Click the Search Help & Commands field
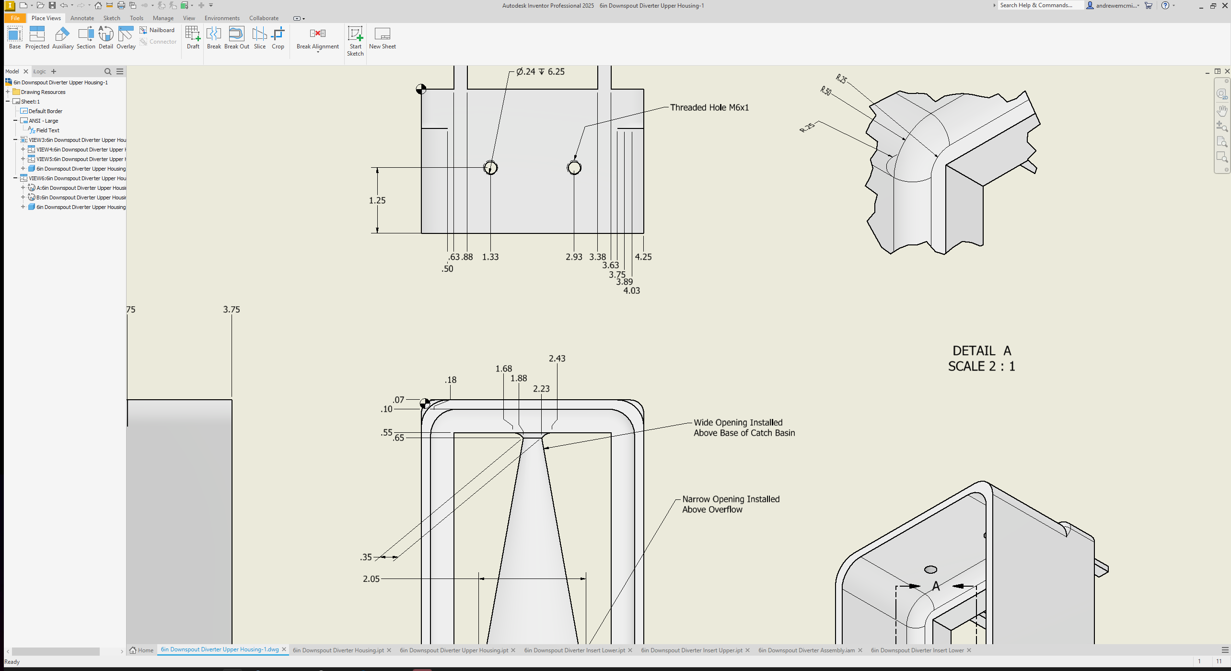The width and height of the screenshot is (1231, 671). [x=1040, y=5]
